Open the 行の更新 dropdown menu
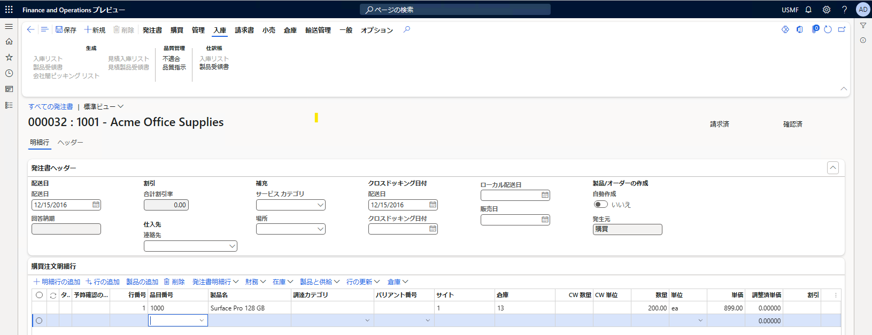Image resolution: width=872 pixels, height=335 pixels. click(363, 282)
